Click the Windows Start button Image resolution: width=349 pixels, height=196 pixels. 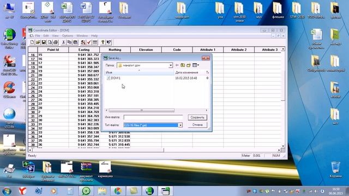[7, 191]
